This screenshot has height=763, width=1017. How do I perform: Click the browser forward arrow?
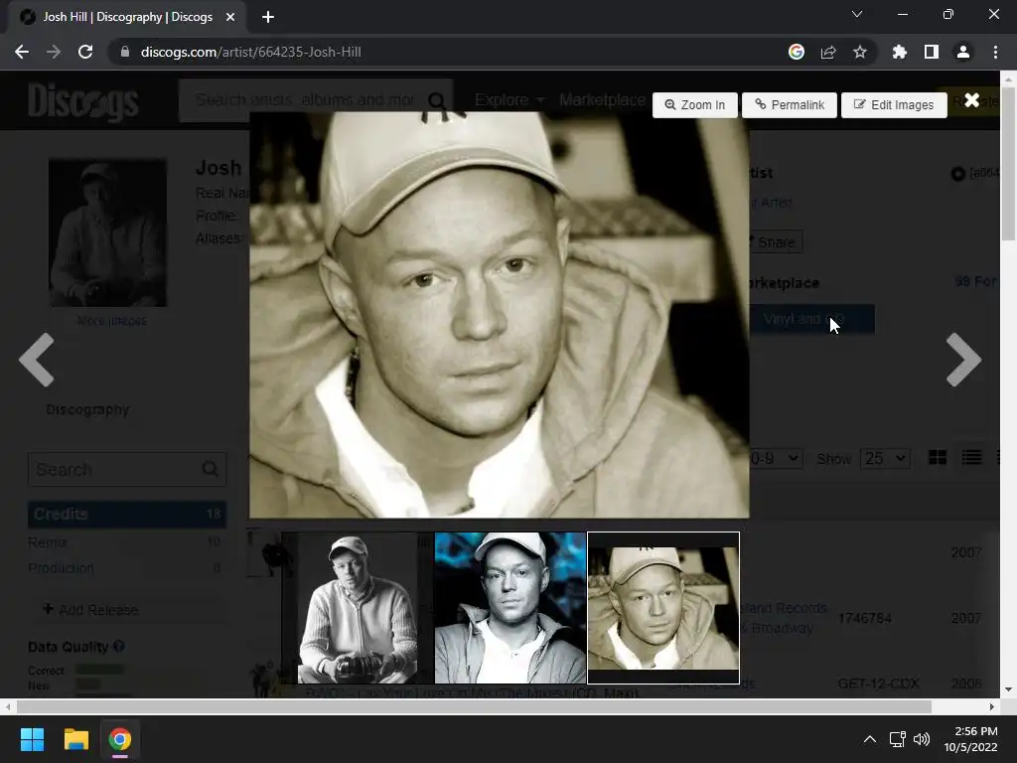click(x=54, y=52)
